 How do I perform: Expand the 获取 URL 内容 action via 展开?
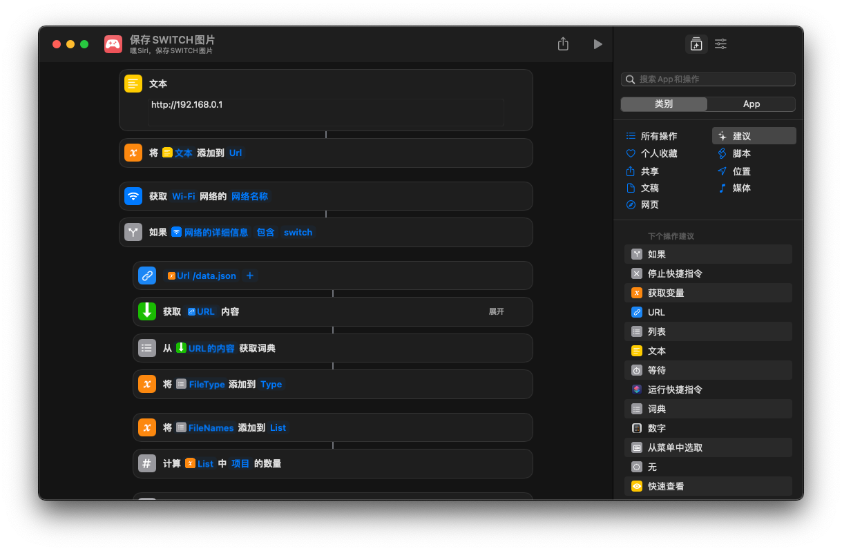(496, 312)
